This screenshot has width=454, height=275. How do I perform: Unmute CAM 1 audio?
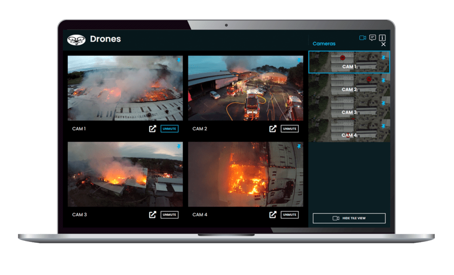169,129
